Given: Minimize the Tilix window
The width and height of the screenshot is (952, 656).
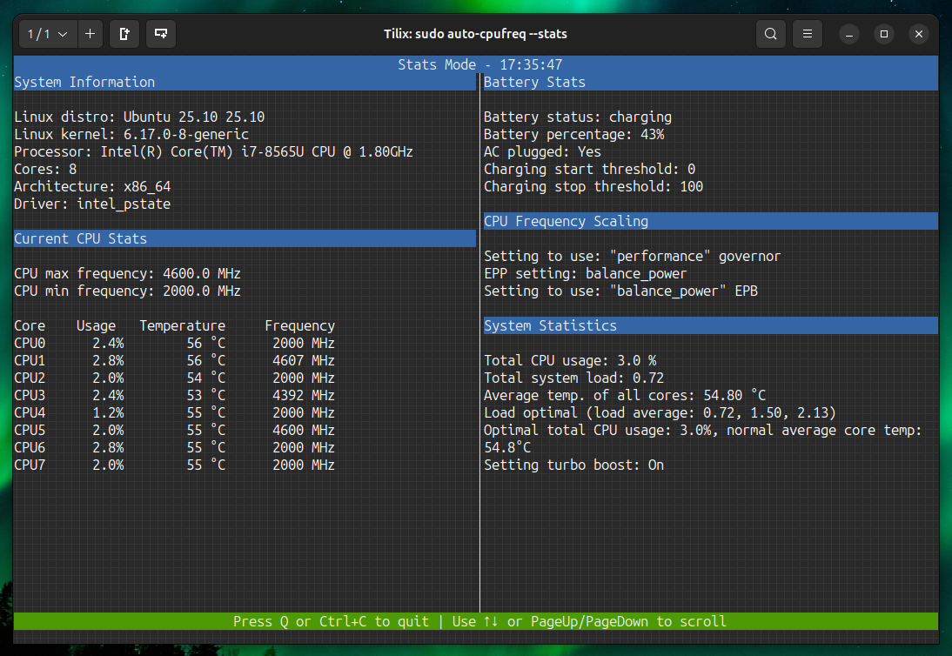Looking at the screenshot, I should click(849, 34).
